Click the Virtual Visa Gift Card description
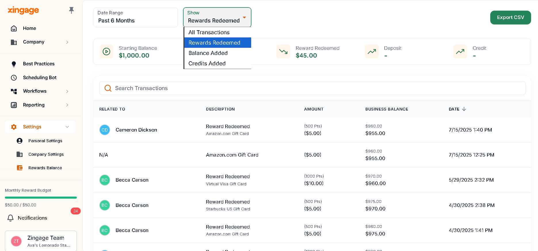The height and width of the screenshot is (251, 538). tap(226, 184)
